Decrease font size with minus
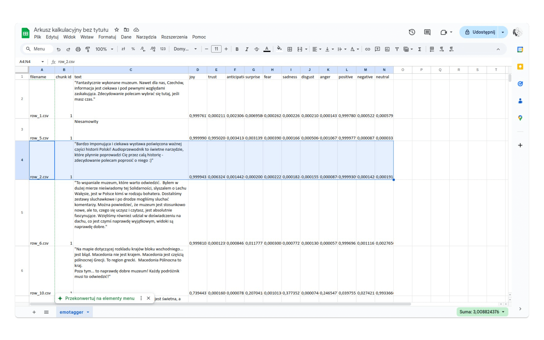Viewport: 544px width, 340px height. pos(207,49)
